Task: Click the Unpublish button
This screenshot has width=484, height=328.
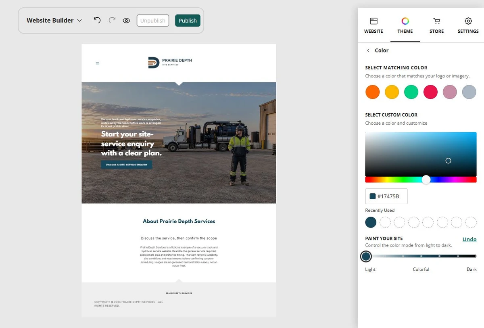Action: tap(153, 21)
